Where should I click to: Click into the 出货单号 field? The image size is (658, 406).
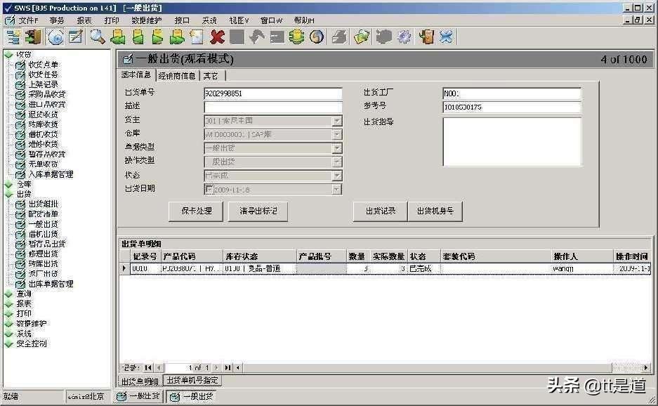coord(272,93)
